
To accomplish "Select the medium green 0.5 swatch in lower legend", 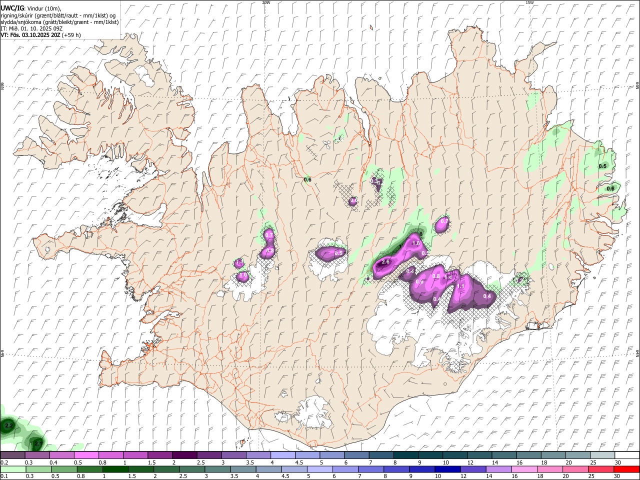I will pyautogui.click(x=64, y=469).
